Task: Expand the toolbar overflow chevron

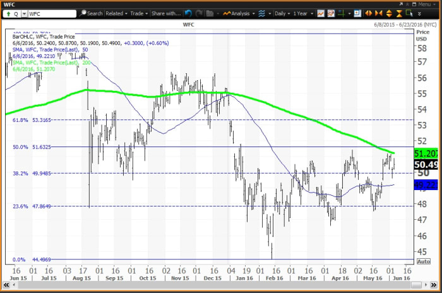Action: coord(419,13)
